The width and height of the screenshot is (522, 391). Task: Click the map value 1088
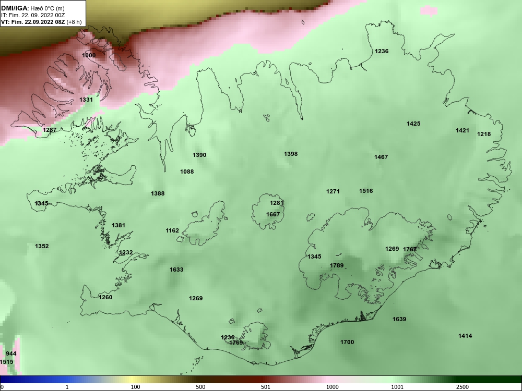coord(187,172)
